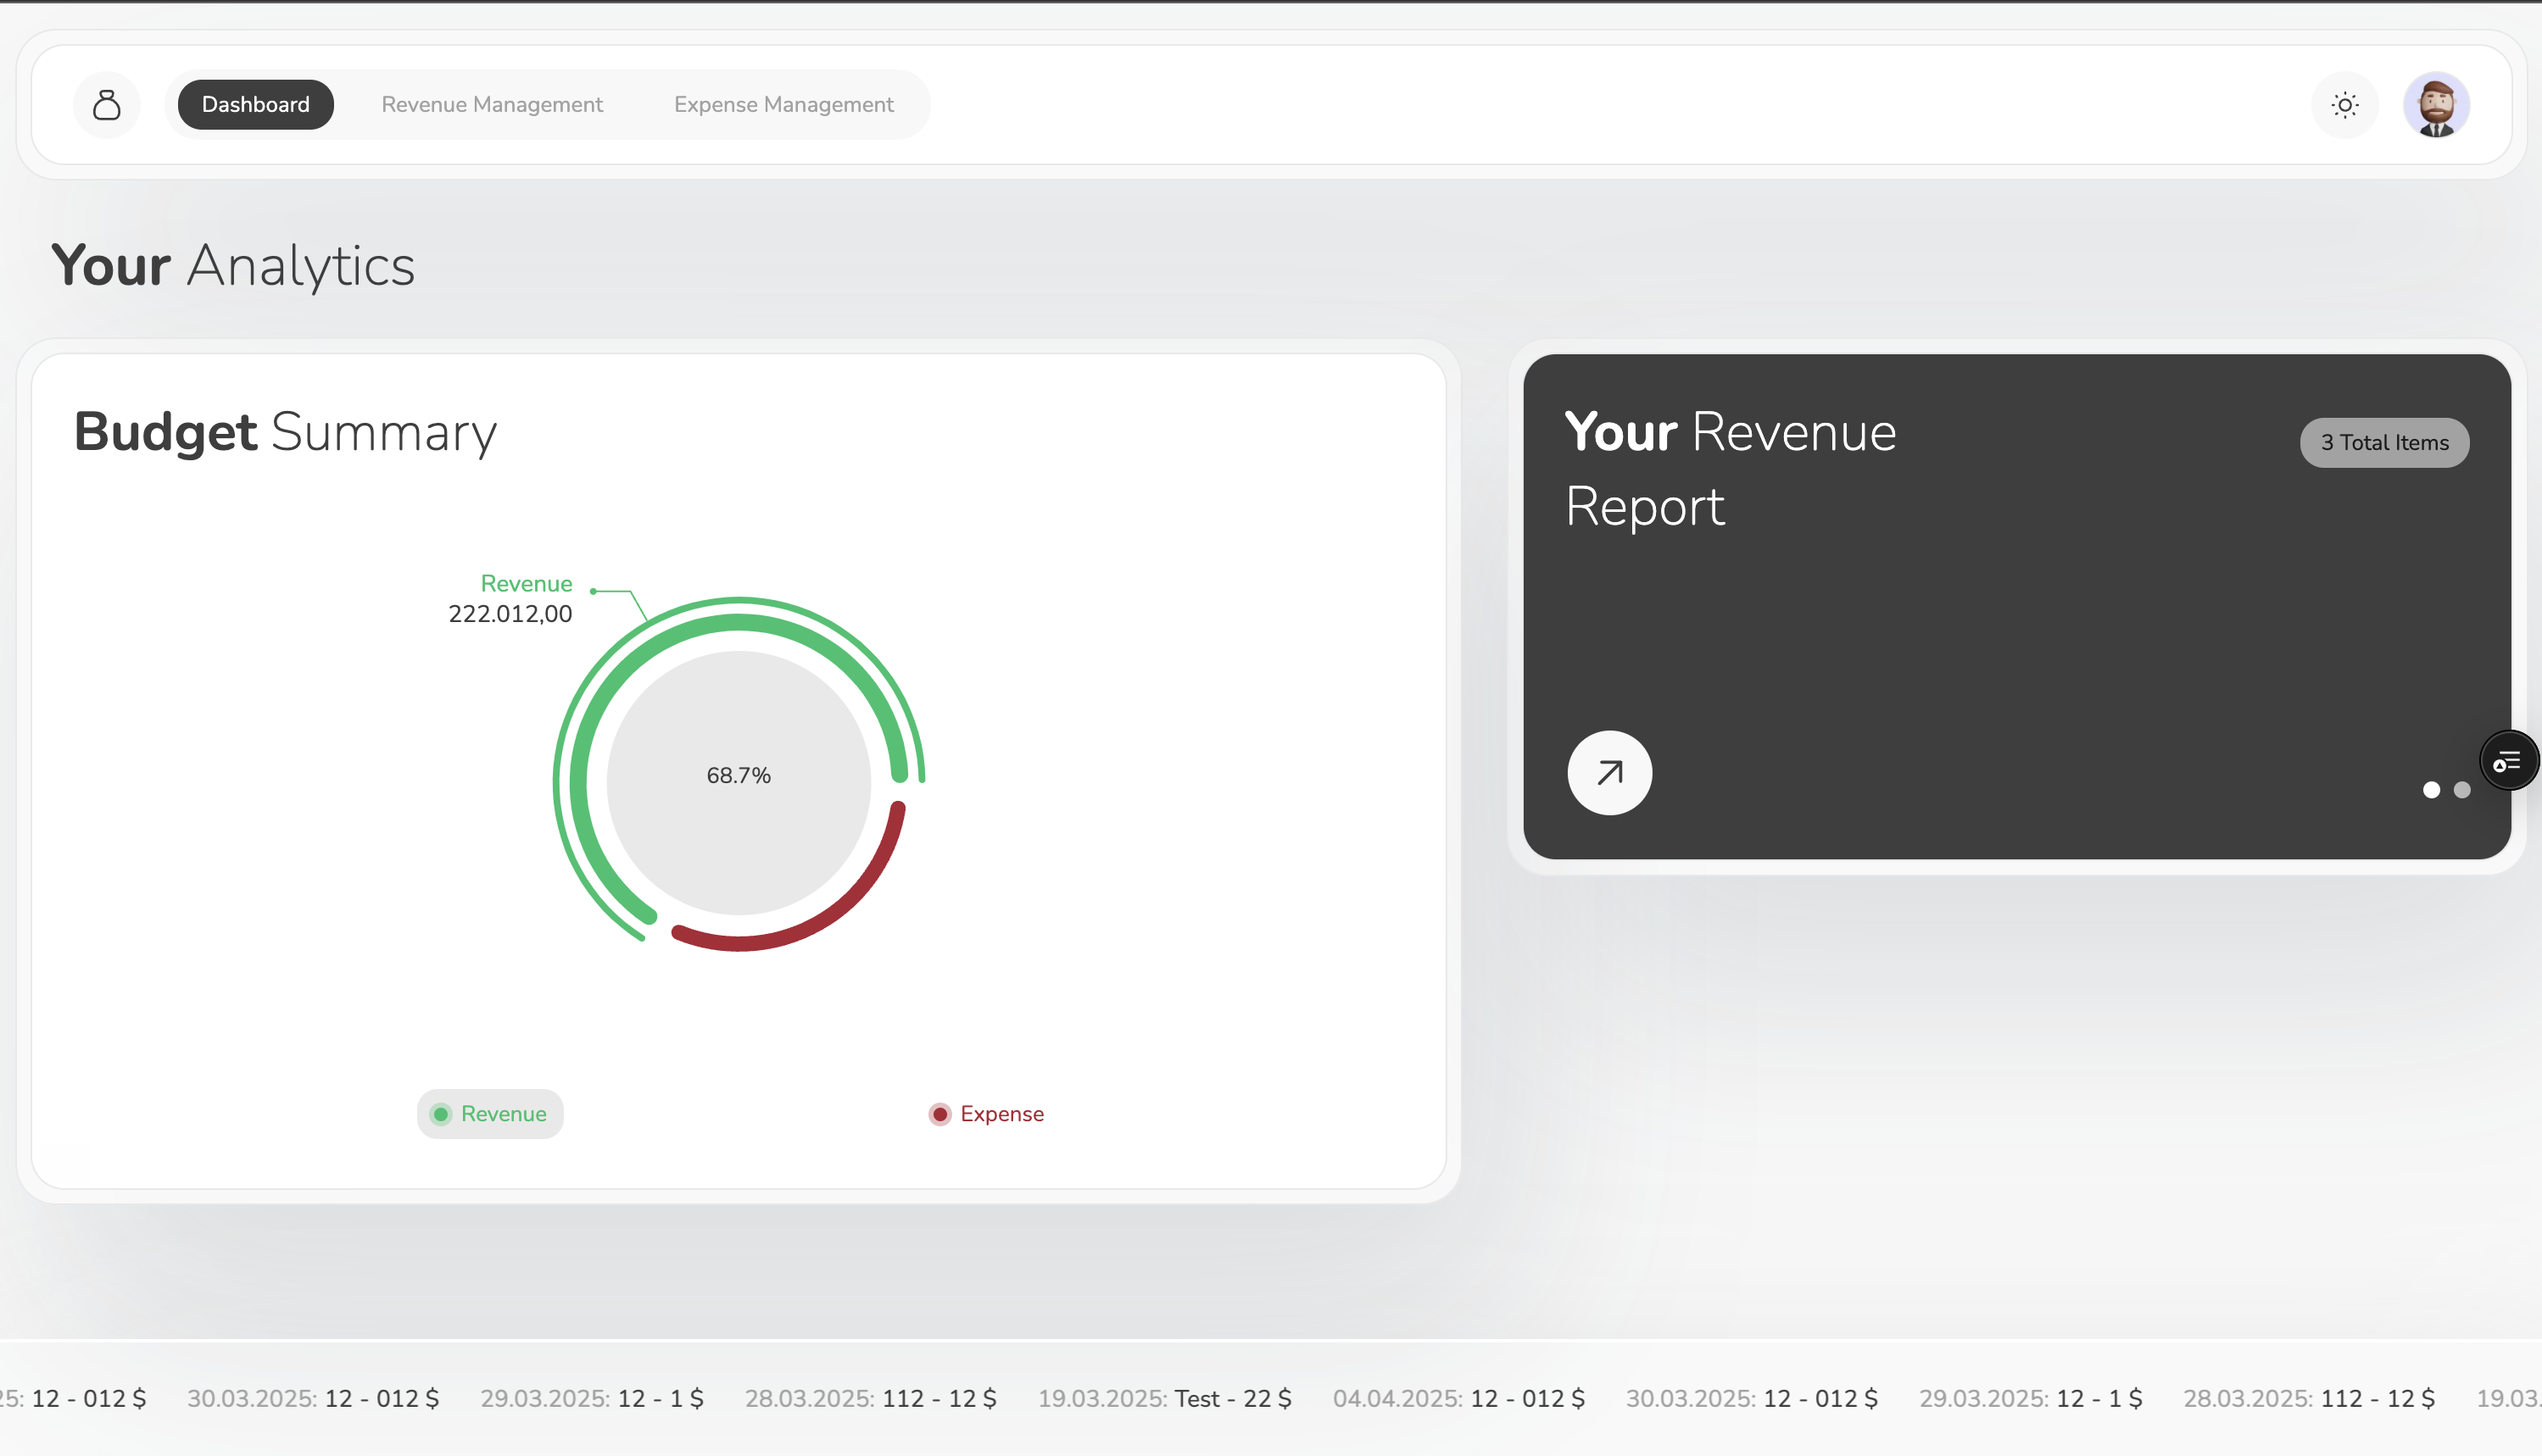The height and width of the screenshot is (1456, 2542).
Task: Go to the Expense Management tab
Action: (x=783, y=105)
